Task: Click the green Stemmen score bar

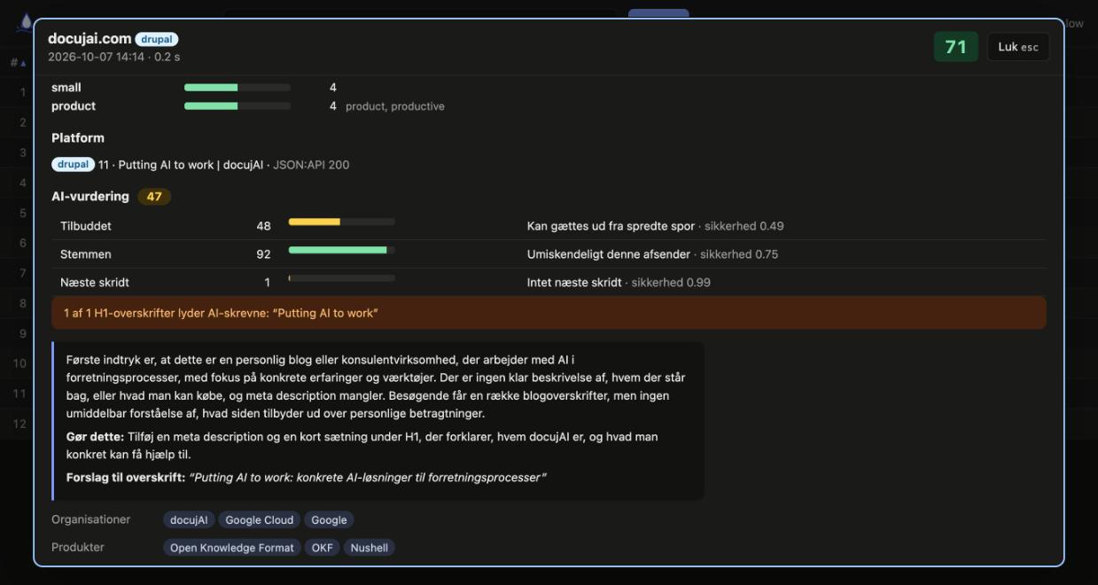Action: pyautogui.click(x=342, y=250)
